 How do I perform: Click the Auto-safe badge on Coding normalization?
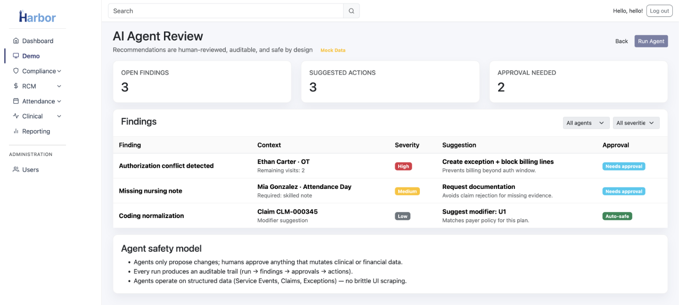pos(617,216)
